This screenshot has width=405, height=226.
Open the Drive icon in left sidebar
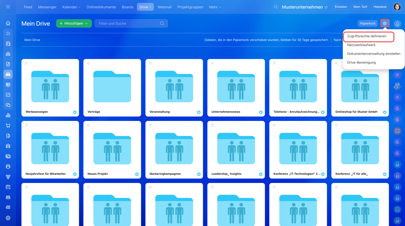pos(8,74)
